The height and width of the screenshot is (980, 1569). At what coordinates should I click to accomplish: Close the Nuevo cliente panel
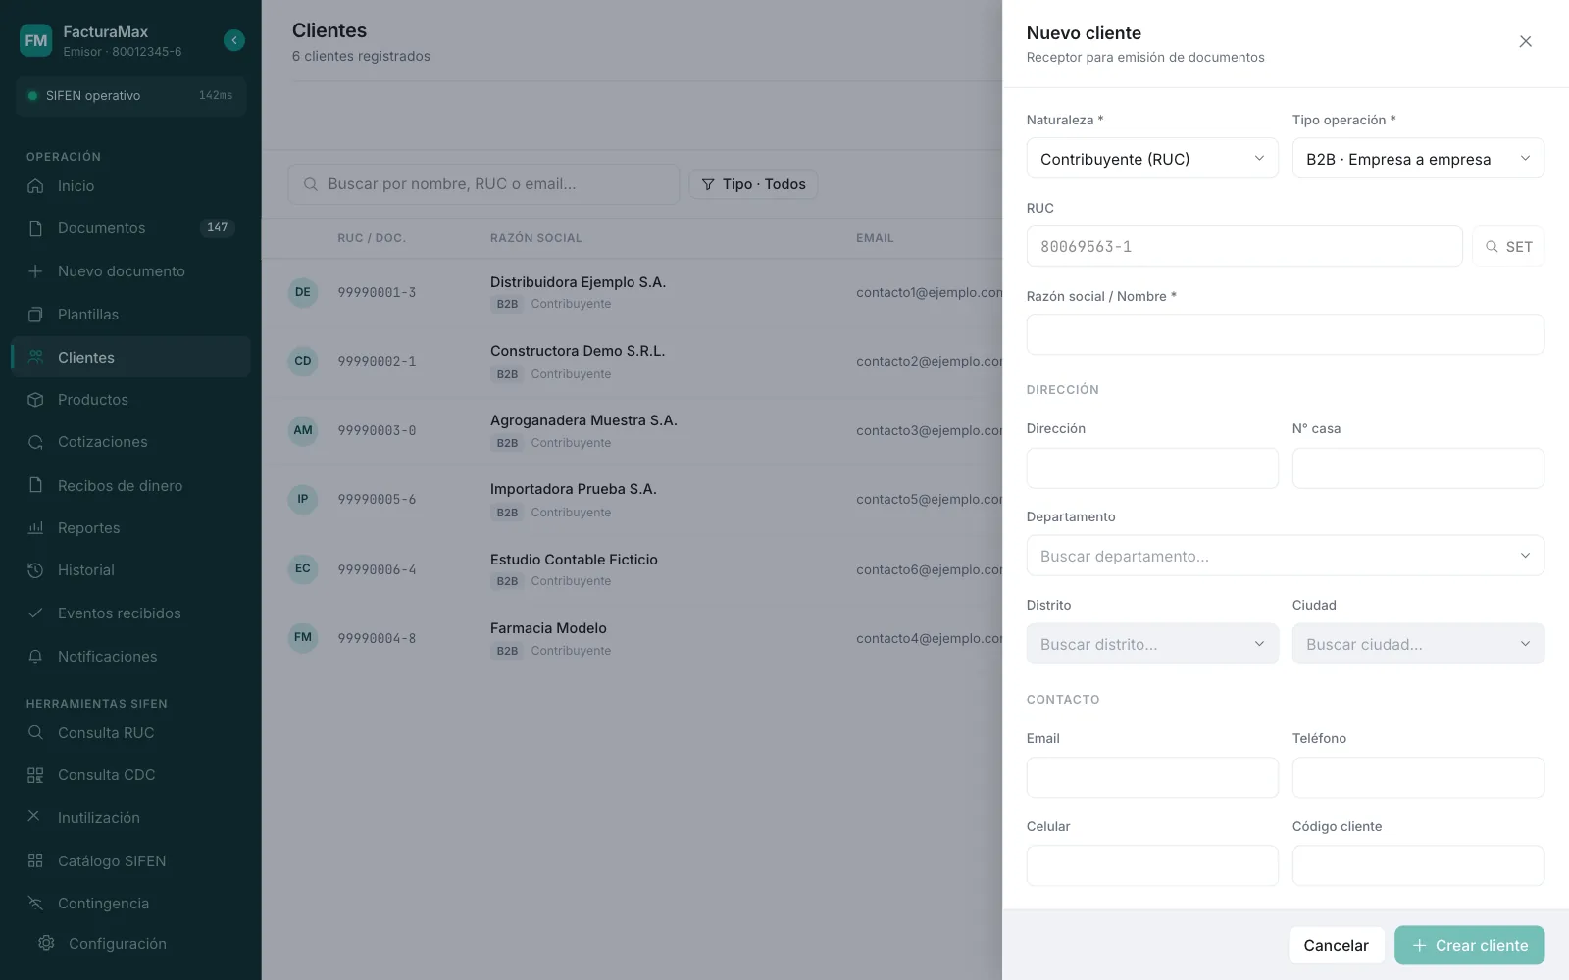[x=1525, y=41]
